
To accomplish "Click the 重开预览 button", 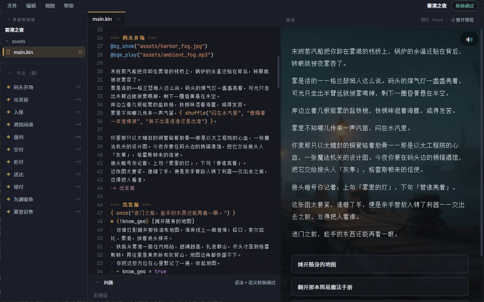I will coord(462,20).
